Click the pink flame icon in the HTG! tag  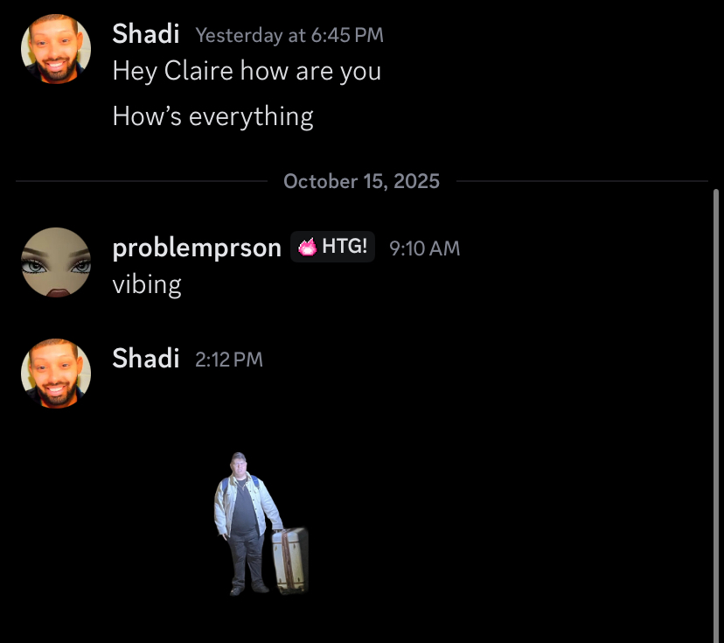click(x=308, y=247)
